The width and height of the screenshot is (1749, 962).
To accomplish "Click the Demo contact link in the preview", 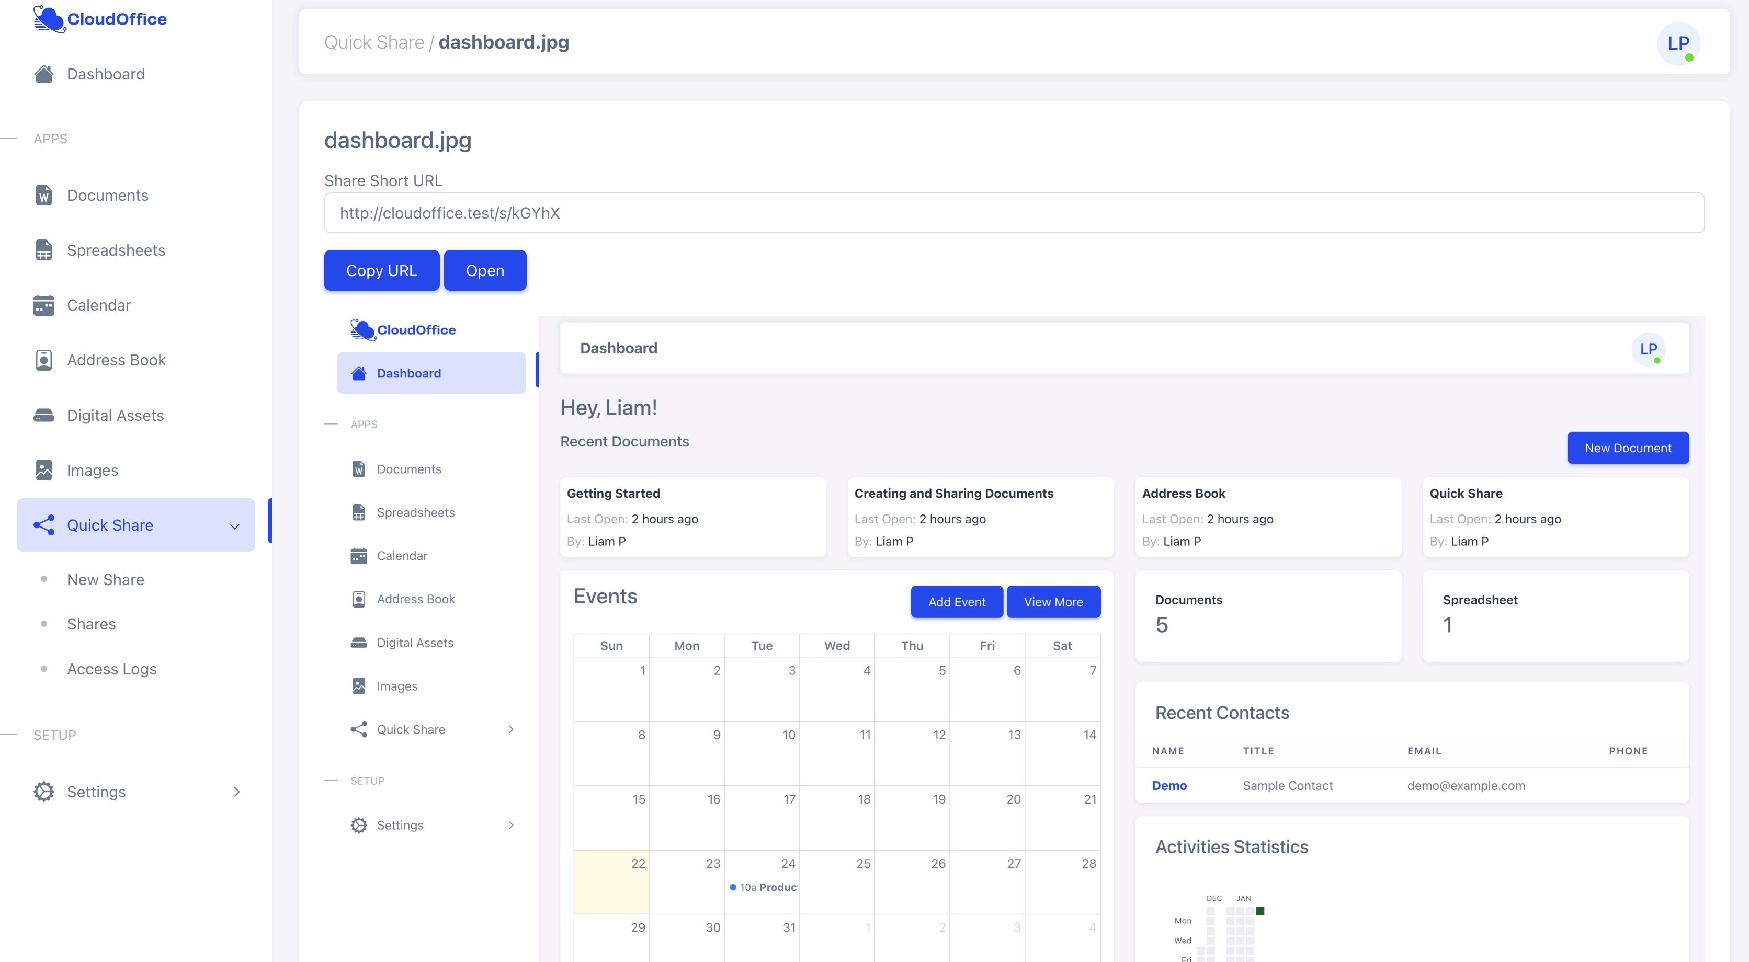I will click(1169, 785).
